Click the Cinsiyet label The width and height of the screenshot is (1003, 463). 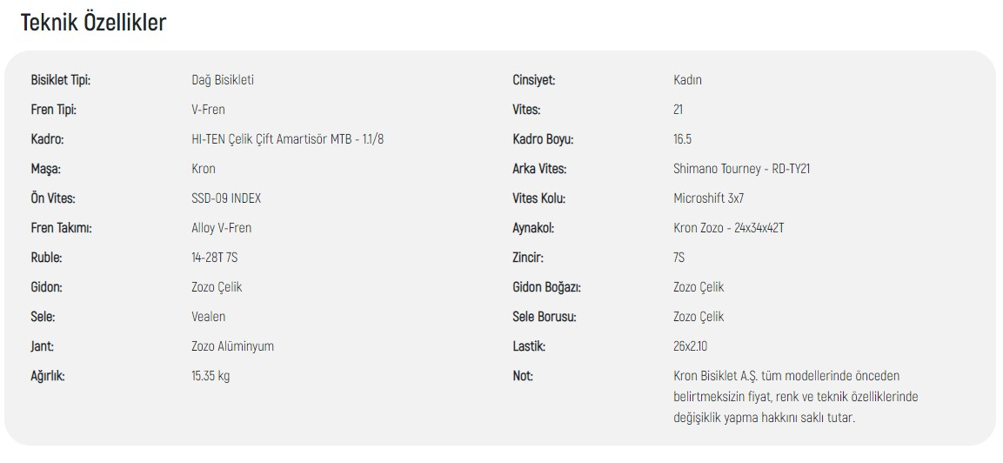(533, 80)
